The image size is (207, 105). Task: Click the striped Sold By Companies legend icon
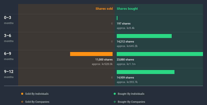(22, 102)
